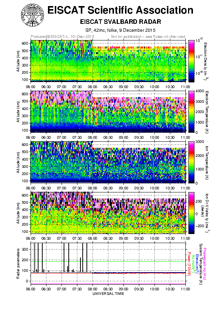Click the Produced@EISCAT-L production stamp
Image resolution: width=219 pixels, height=310 pixels.
(62, 37)
